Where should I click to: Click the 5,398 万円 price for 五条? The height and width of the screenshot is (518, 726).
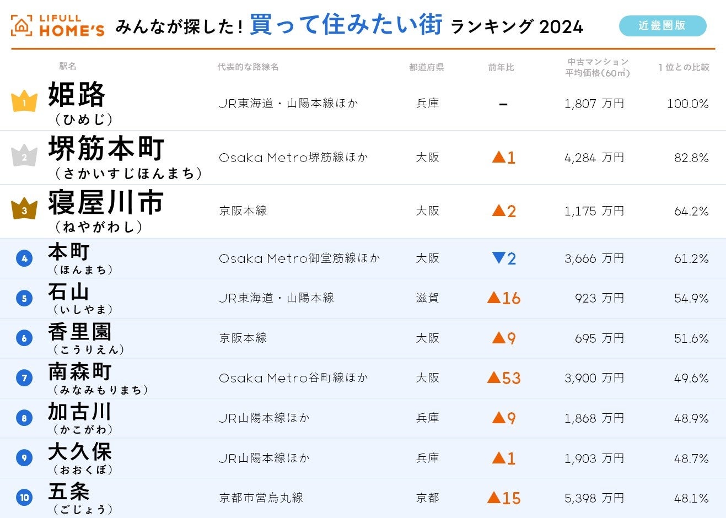594,498
